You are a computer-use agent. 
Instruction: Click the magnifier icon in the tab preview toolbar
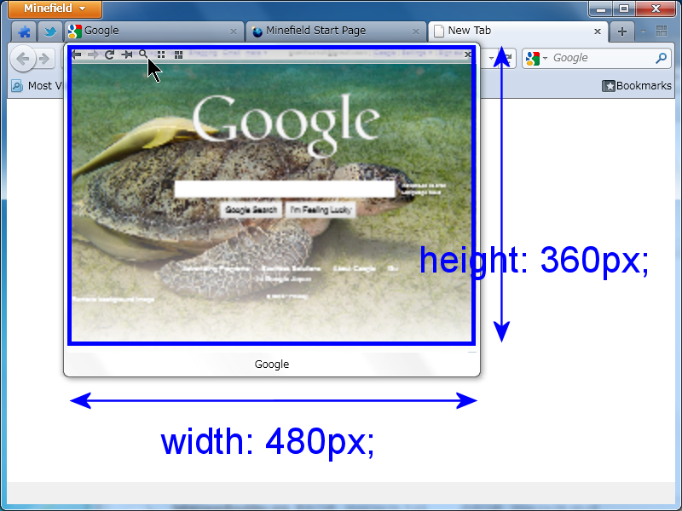pyautogui.click(x=143, y=54)
